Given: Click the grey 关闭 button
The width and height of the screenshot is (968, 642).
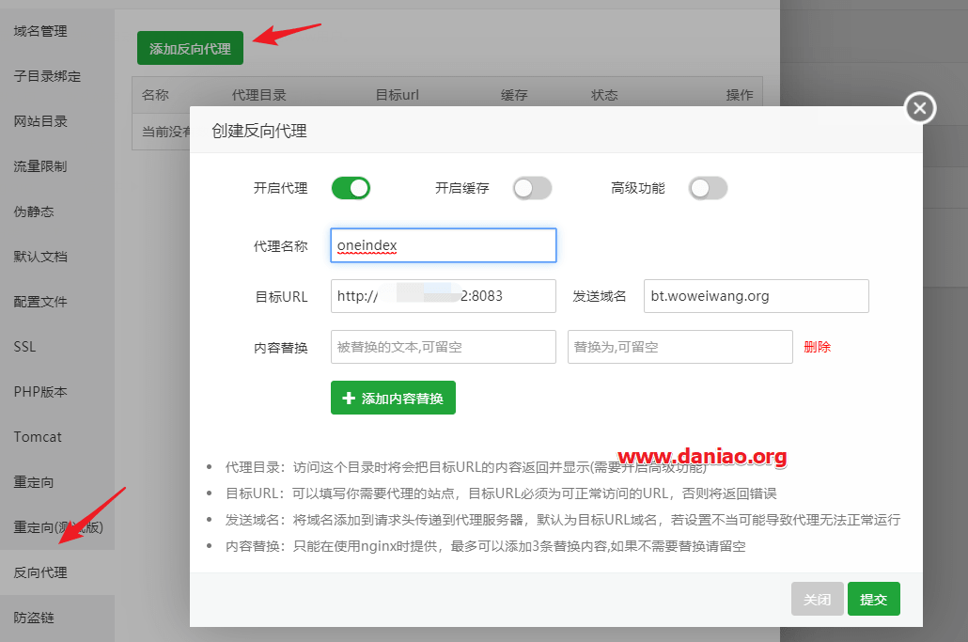Looking at the screenshot, I should 818,599.
